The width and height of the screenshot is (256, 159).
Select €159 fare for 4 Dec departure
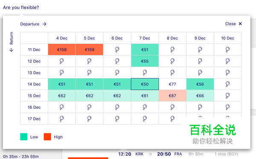tap(62, 50)
